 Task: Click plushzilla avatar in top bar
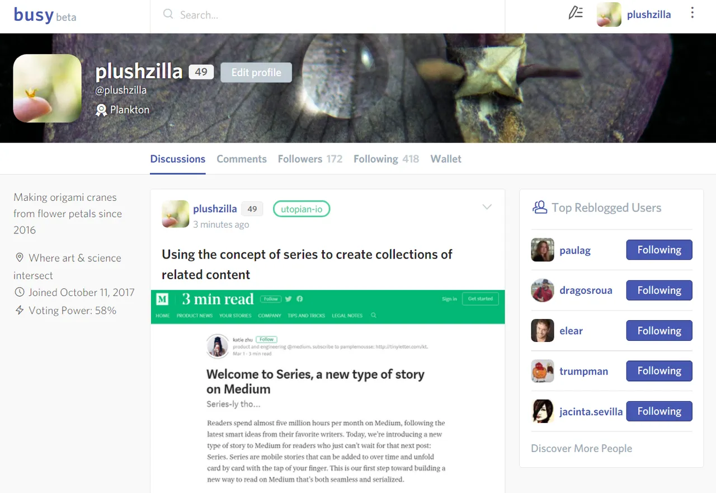pos(609,15)
